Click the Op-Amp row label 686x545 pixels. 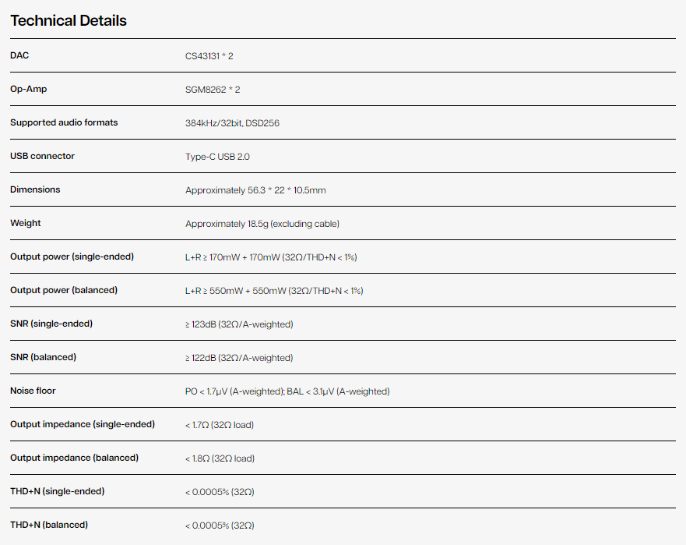(28, 89)
